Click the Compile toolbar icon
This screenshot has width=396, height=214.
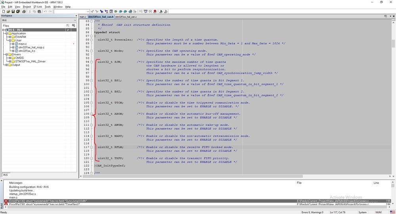click(x=141, y=11)
